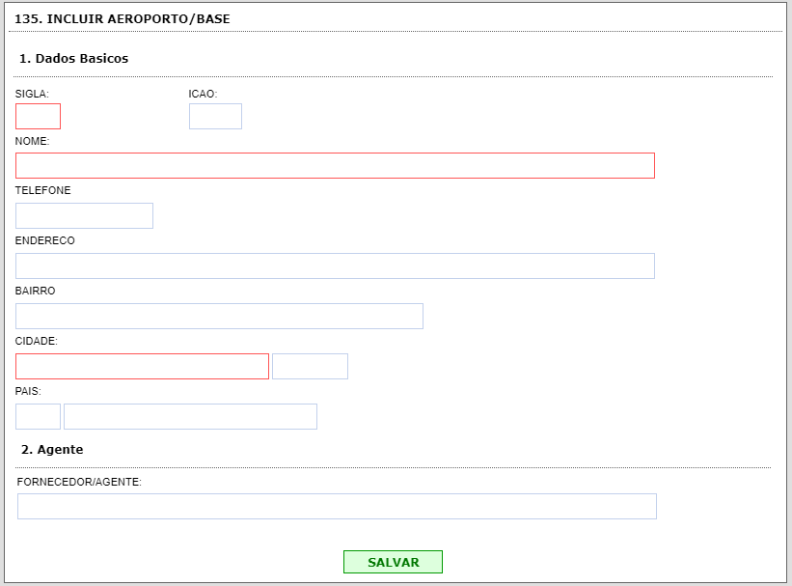This screenshot has width=792, height=586.
Task: Focus the FORNECEDOR/AGENTE input field
Action: point(337,507)
